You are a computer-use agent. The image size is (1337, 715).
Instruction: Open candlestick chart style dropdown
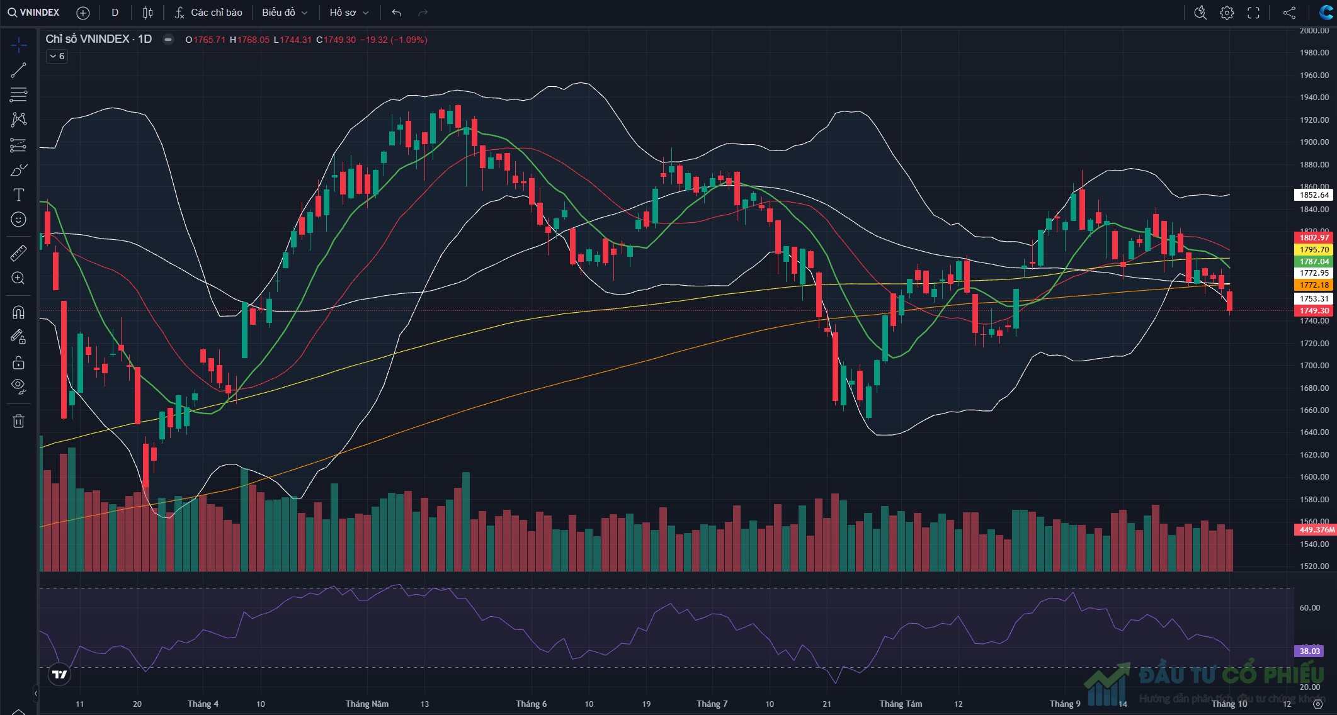147,13
